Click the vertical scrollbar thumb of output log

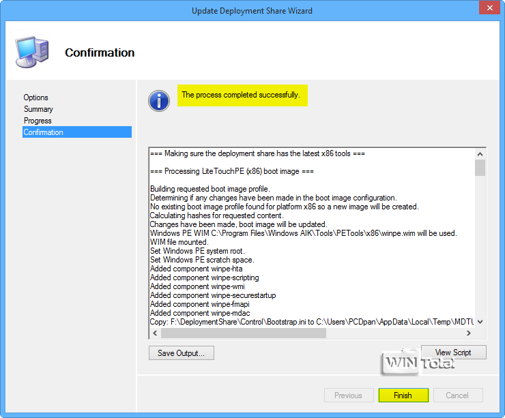click(480, 168)
